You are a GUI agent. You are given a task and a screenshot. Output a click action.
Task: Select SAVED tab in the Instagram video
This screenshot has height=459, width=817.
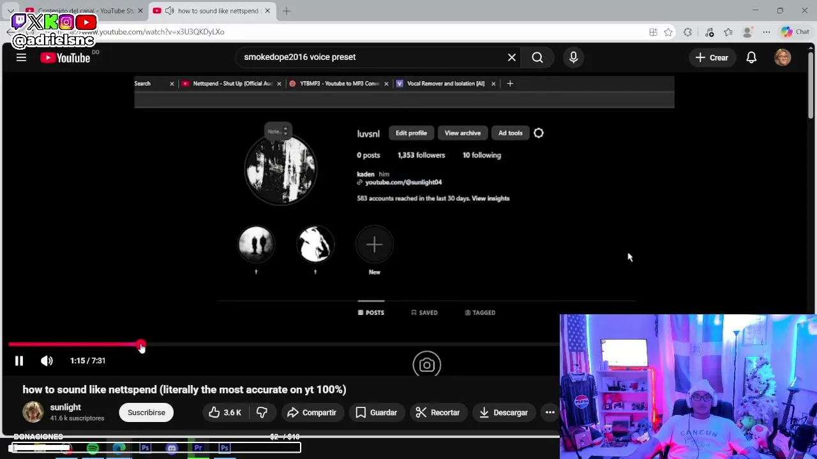point(424,312)
